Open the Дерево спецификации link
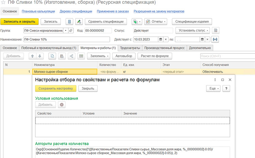Screen dimensions: 255x158 click(76, 11)
